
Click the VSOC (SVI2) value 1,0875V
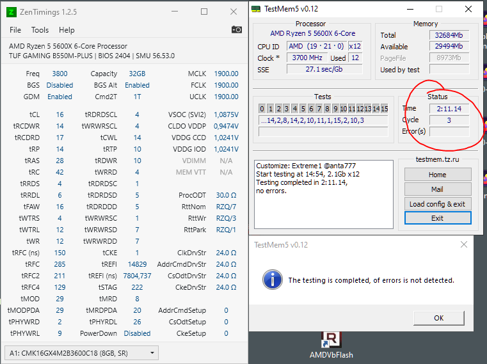pyautogui.click(x=226, y=115)
